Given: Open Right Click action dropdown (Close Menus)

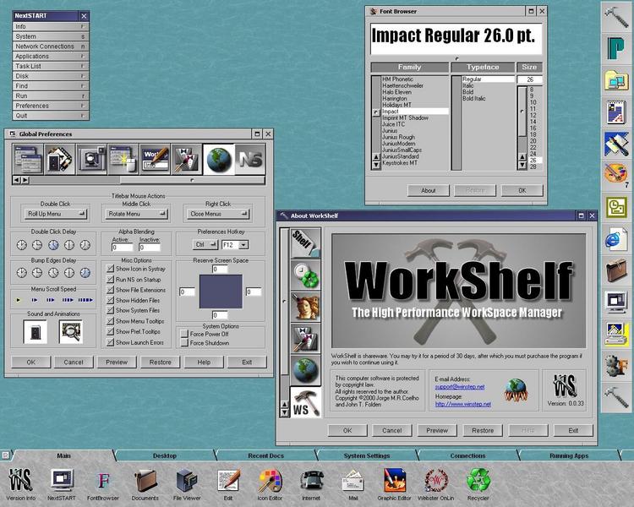Looking at the screenshot, I should [218, 214].
